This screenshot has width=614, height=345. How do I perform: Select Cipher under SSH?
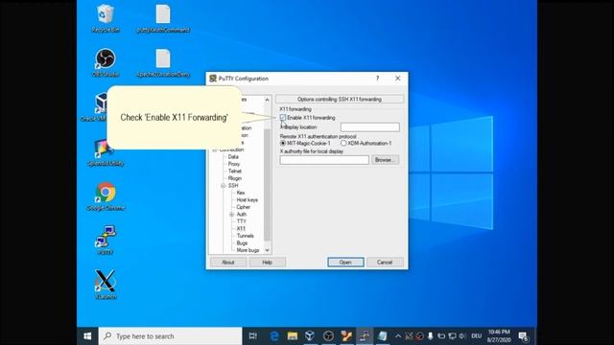coord(243,207)
